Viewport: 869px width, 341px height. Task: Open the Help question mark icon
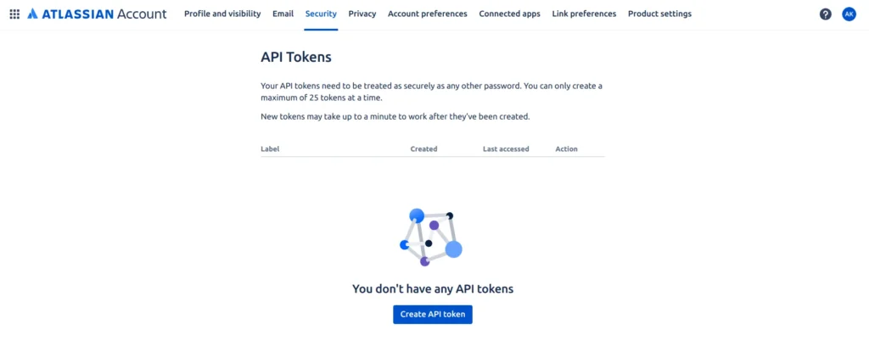826,14
